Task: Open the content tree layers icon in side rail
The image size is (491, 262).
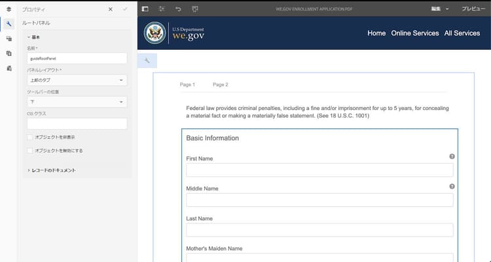Action: (x=9, y=9)
